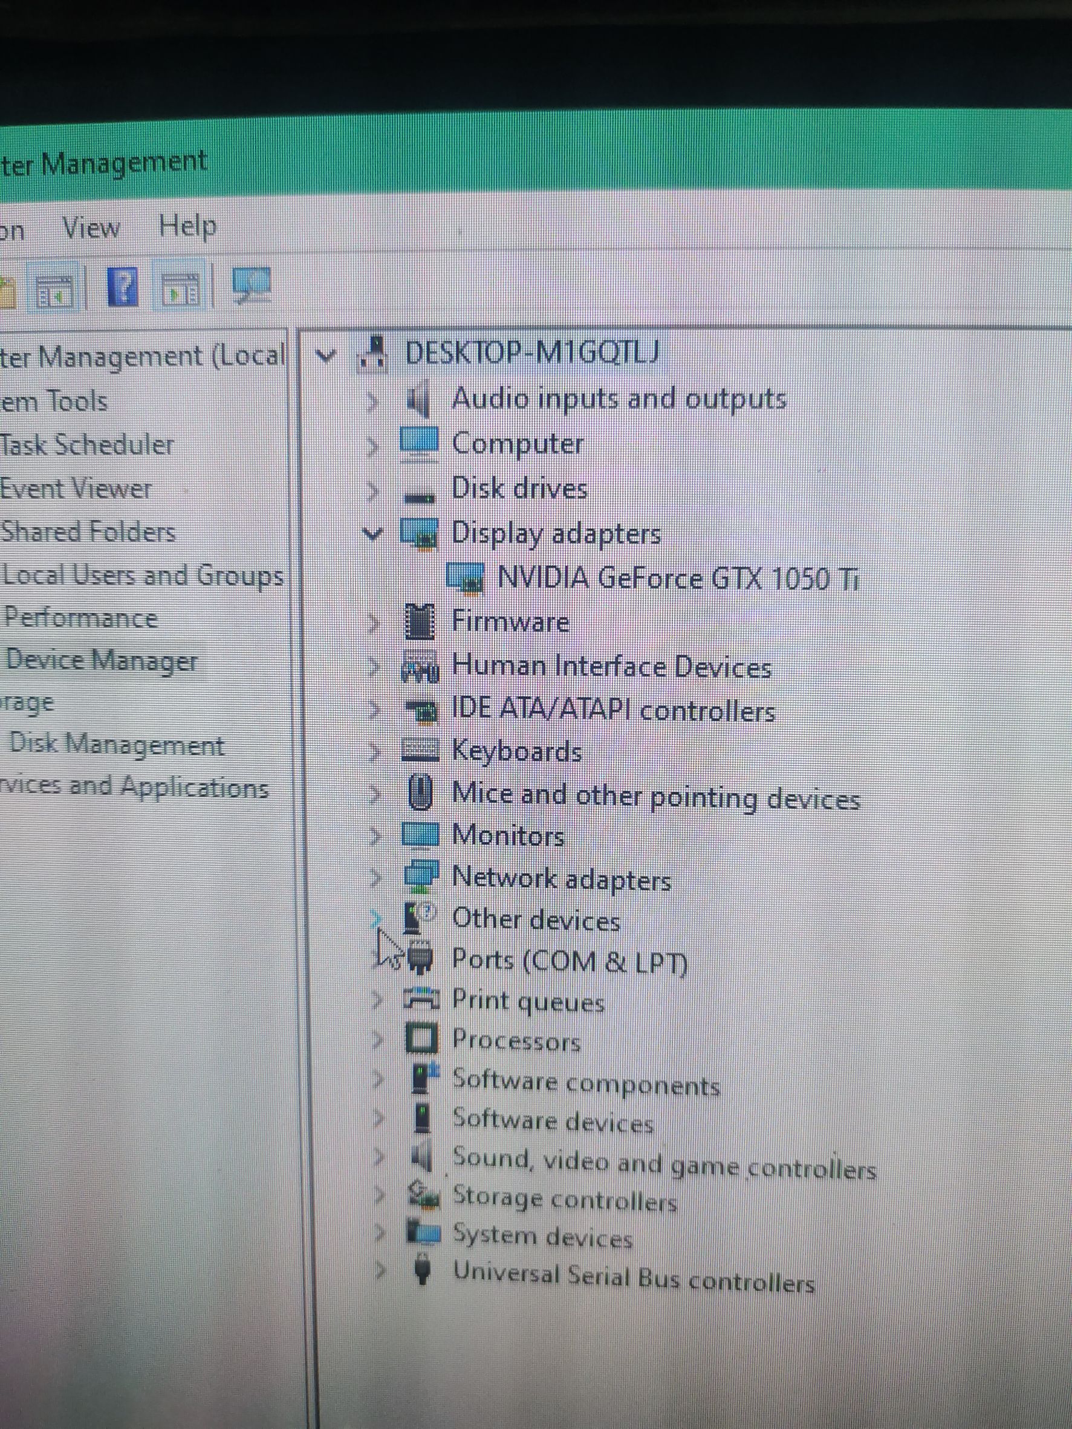Click the Audio inputs and outputs speaker icon
Image resolution: width=1072 pixels, height=1429 pixels.
pos(420,400)
